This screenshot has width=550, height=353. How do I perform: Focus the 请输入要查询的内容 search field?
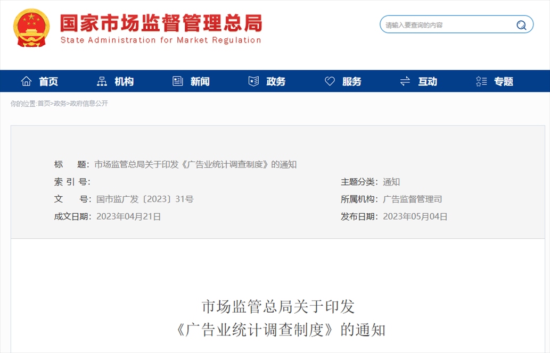[447, 25]
